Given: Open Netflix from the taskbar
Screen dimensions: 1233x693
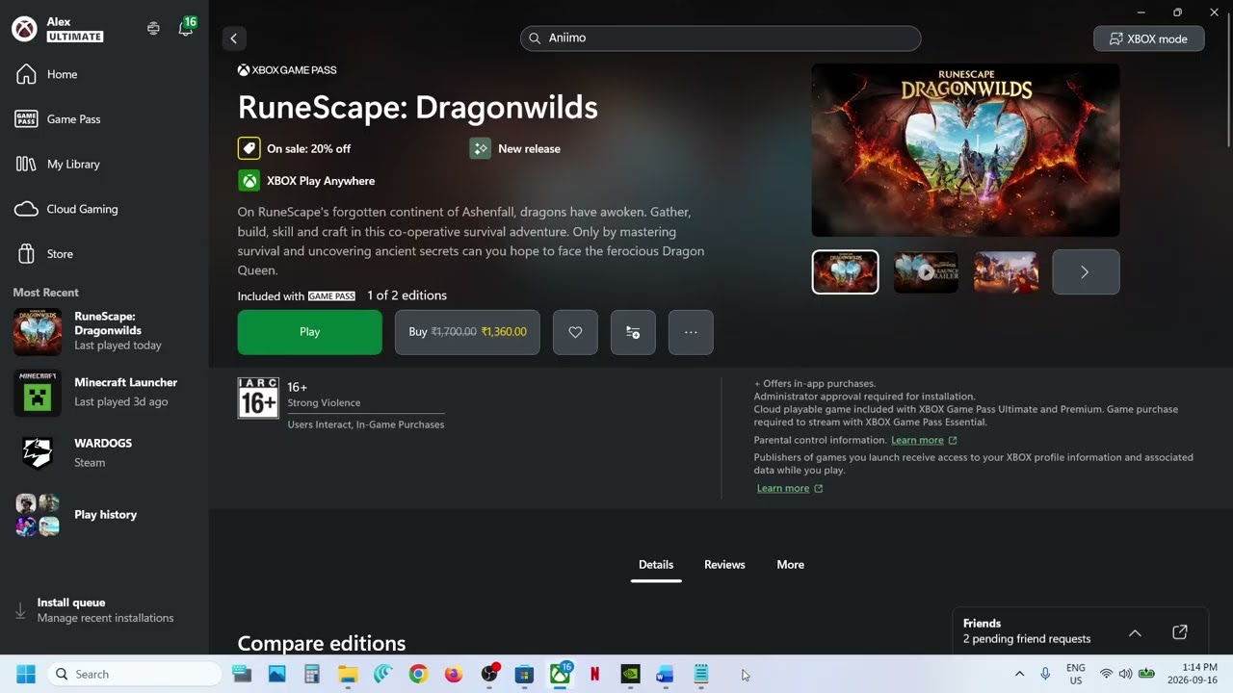Looking at the screenshot, I should (594, 675).
